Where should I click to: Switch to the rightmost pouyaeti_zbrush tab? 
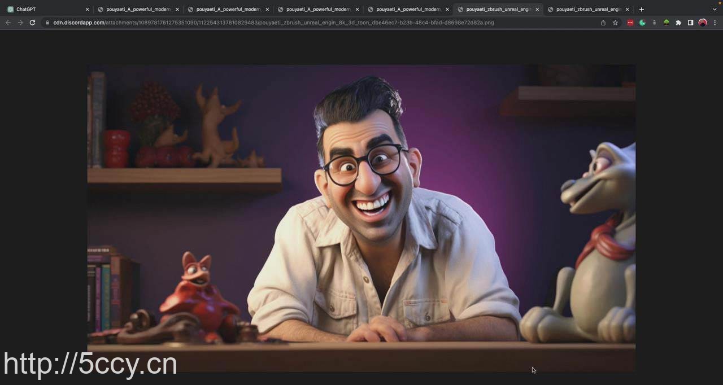(587, 9)
